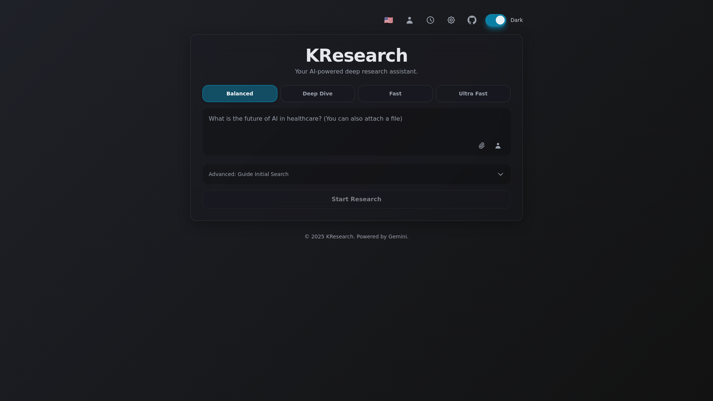The height and width of the screenshot is (401, 713).
Task: Click the KResearch title heading
Action: coord(356,56)
